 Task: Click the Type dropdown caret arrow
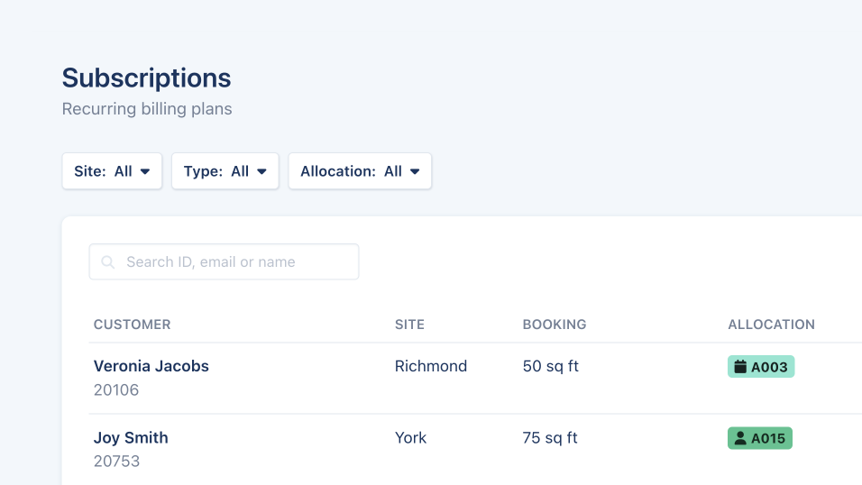click(x=262, y=171)
